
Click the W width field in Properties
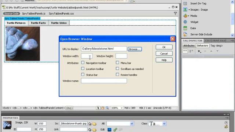(x=42, y=124)
